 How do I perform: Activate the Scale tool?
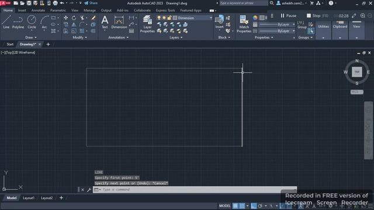74,31
